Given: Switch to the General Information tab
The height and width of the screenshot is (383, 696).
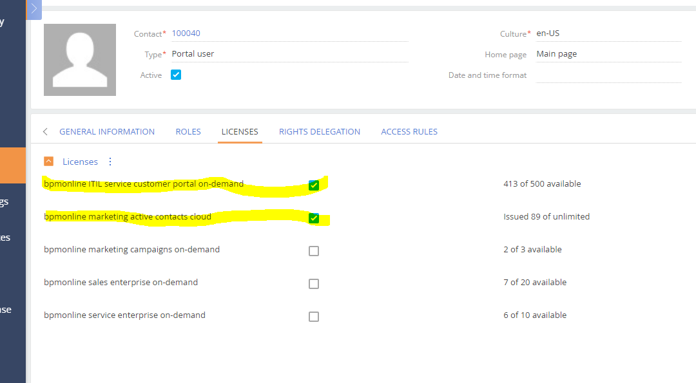Looking at the screenshot, I should [107, 132].
